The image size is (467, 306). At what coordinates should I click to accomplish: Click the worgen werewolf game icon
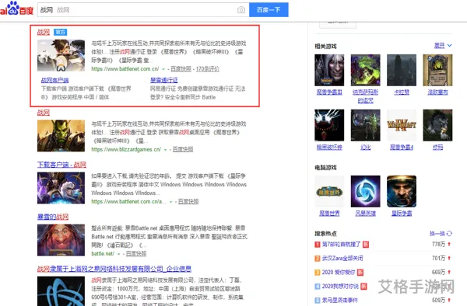437,125
